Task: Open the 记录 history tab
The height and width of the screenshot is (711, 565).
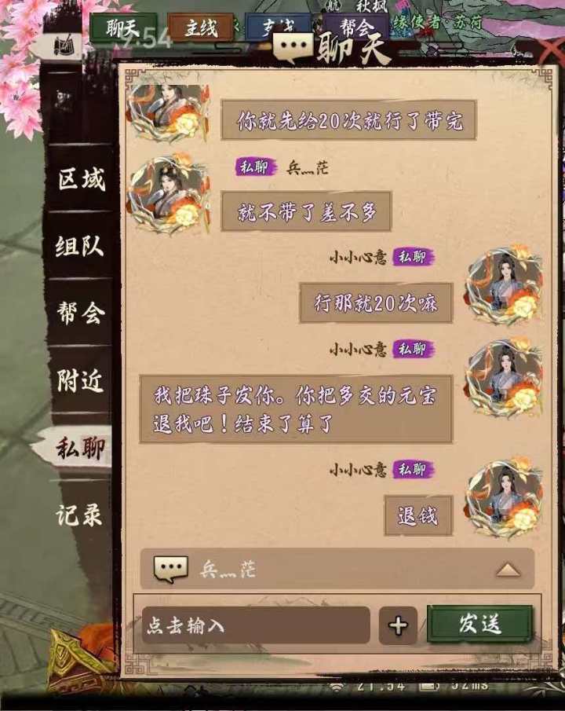Action: click(x=79, y=515)
